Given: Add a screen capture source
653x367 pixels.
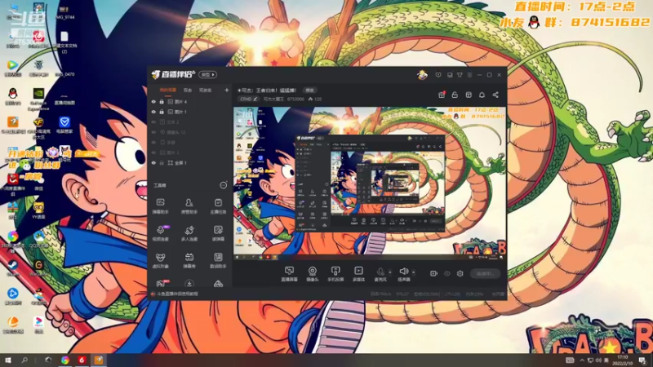Looking at the screenshot, I should click(x=289, y=274).
